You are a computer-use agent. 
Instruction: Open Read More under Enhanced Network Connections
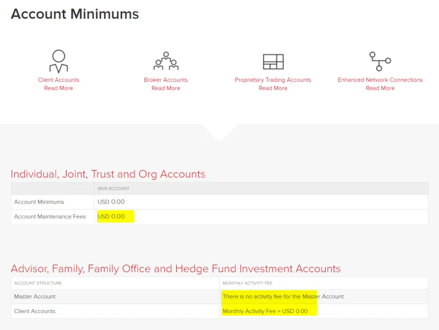[x=380, y=88]
